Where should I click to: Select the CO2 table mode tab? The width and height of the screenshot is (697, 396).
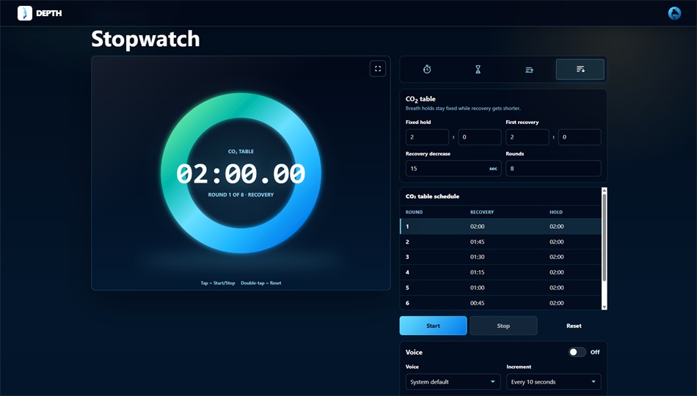(580, 70)
